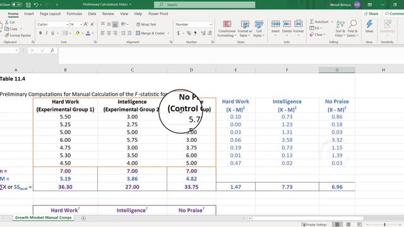Switch to Page Layout view icon
This screenshot has height=227, width=404.
click(348, 224)
